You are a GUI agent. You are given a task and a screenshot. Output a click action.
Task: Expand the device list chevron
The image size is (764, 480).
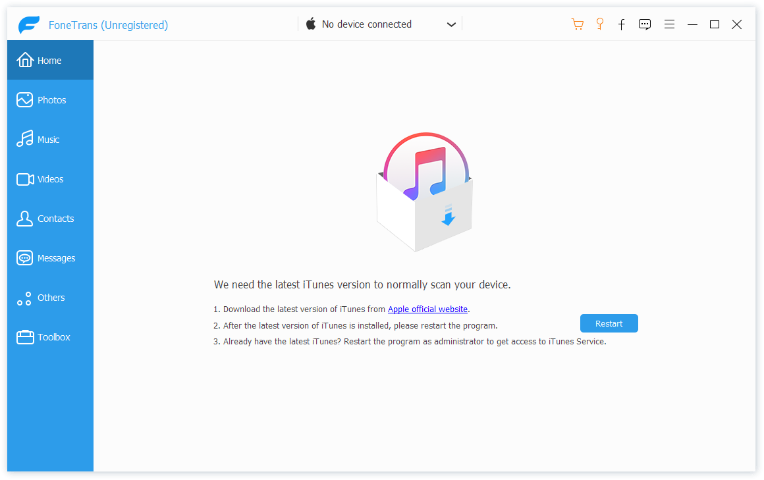(451, 24)
